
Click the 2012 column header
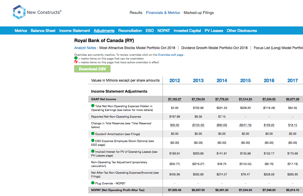tap(175, 80)
